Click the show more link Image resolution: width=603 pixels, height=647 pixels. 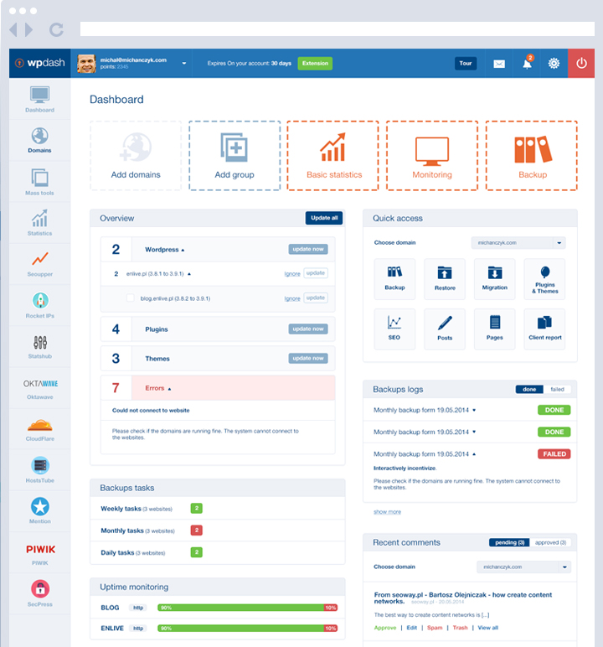pyautogui.click(x=387, y=511)
